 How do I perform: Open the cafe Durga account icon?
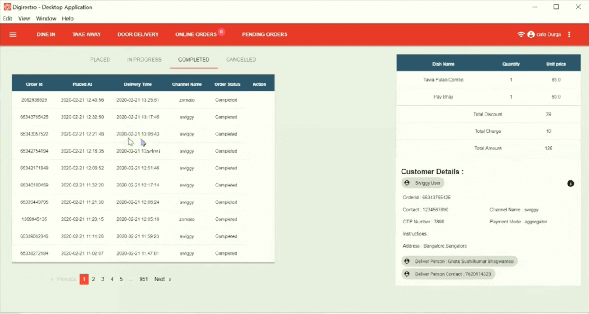point(531,34)
